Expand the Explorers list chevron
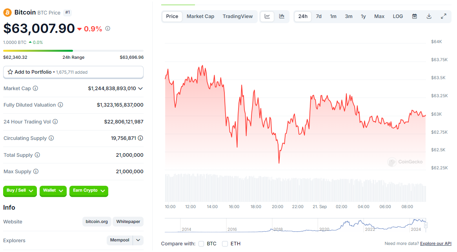The width and height of the screenshot is (457, 252). [x=138, y=240]
